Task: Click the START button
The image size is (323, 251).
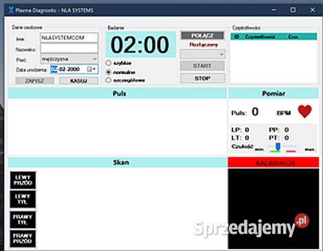Action: (x=202, y=66)
